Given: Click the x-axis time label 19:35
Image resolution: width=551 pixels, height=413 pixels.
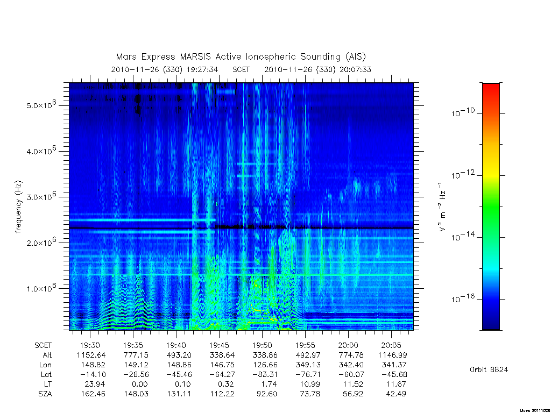Looking at the screenshot, I should (133, 345).
